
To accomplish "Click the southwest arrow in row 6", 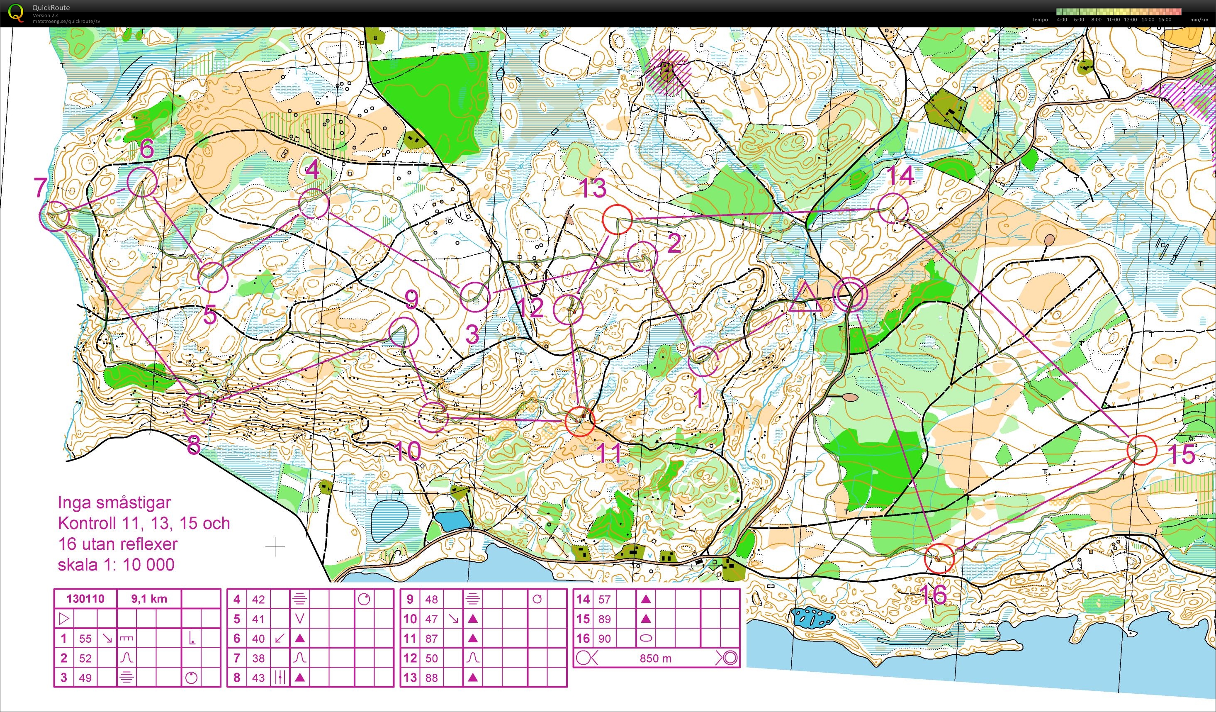I will [280, 638].
